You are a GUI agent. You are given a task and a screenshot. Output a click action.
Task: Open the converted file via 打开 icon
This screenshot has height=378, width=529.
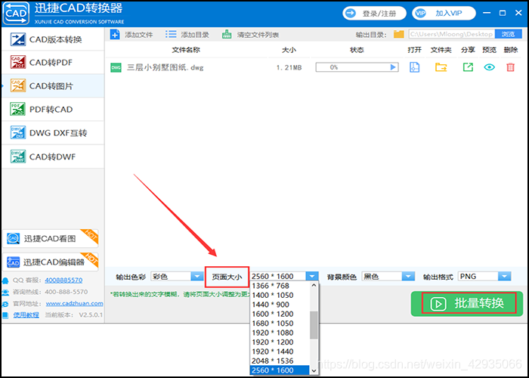pos(414,67)
